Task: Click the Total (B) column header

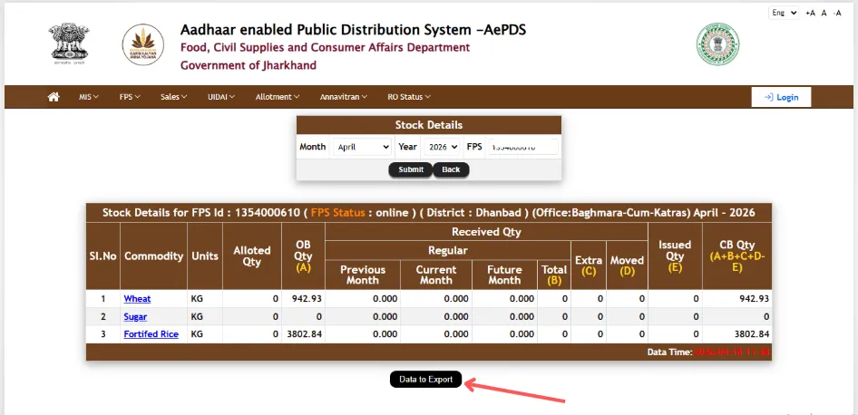Action: point(554,275)
